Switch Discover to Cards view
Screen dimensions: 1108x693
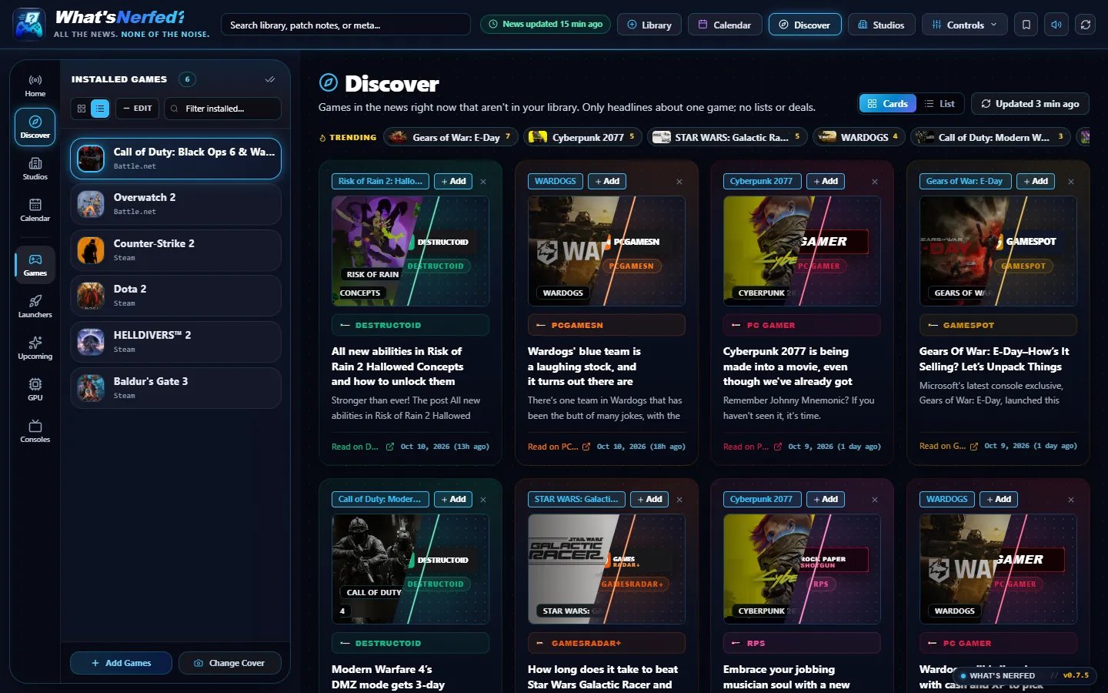pos(887,103)
